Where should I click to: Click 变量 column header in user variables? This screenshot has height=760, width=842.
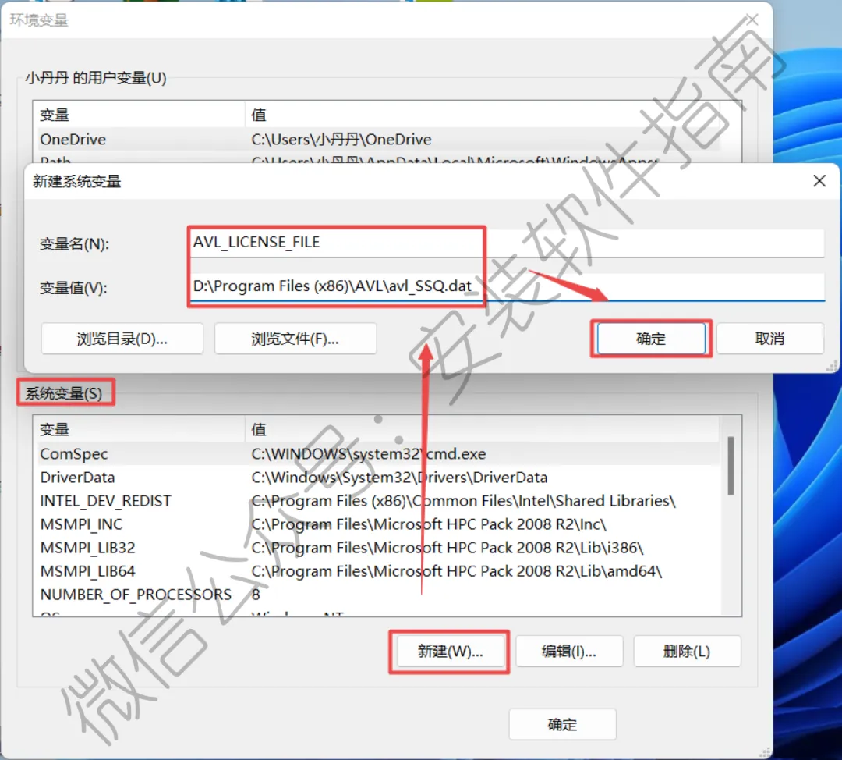pos(139,115)
